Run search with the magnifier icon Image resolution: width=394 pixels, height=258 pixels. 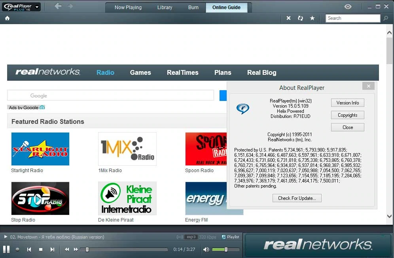[x=386, y=18]
